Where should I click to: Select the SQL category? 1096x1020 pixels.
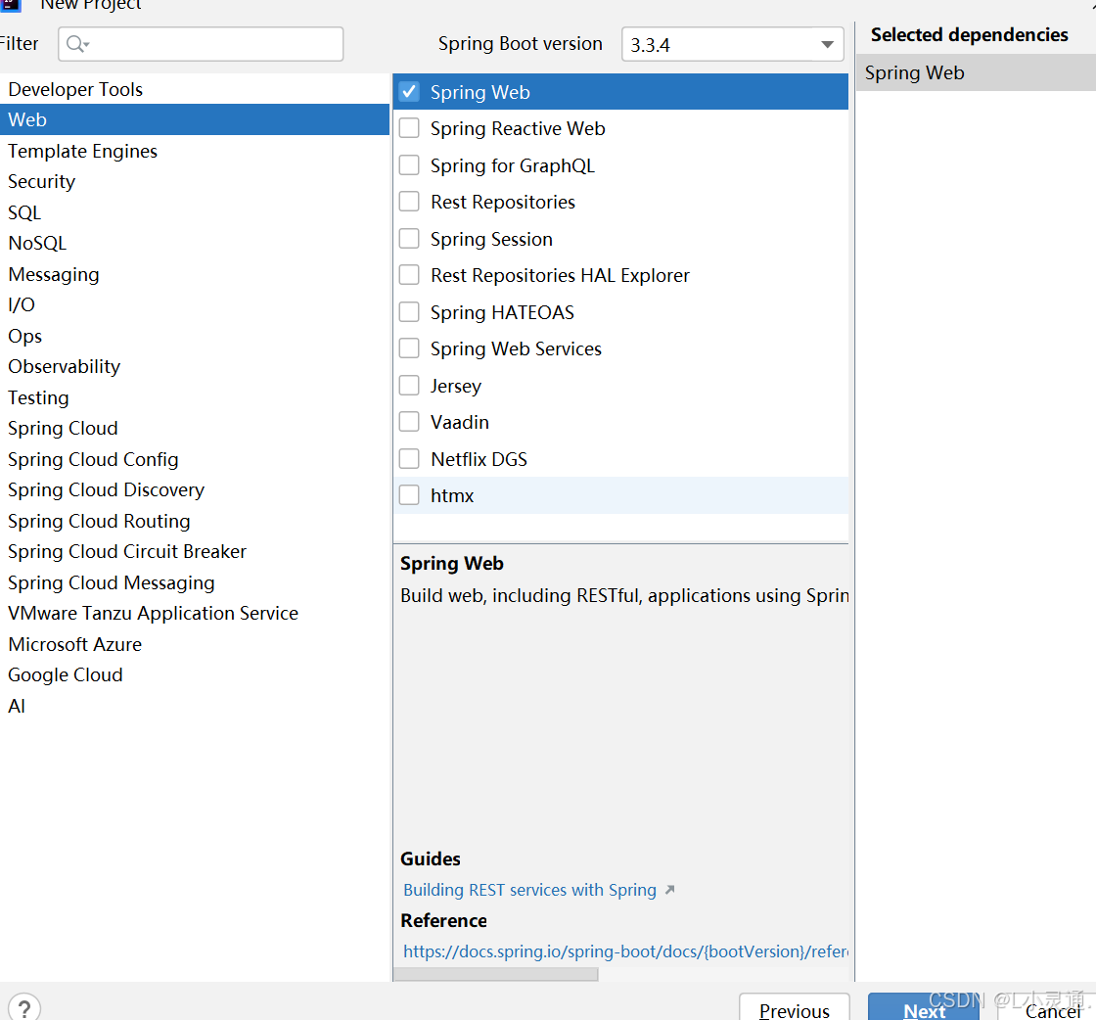pyautogui.click(x=195, y=212)
